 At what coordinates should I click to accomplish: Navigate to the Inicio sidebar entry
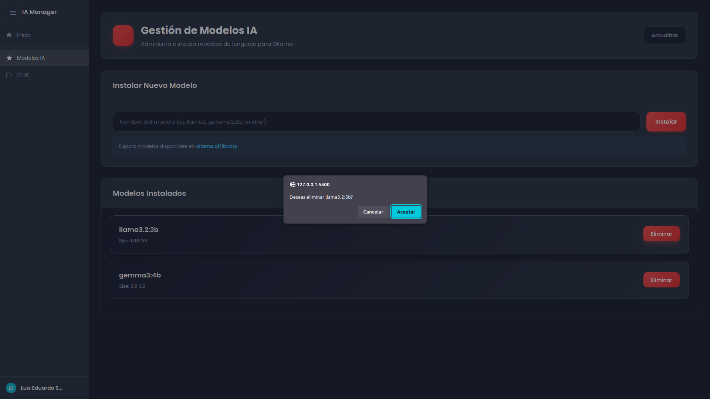click(24, 35)
